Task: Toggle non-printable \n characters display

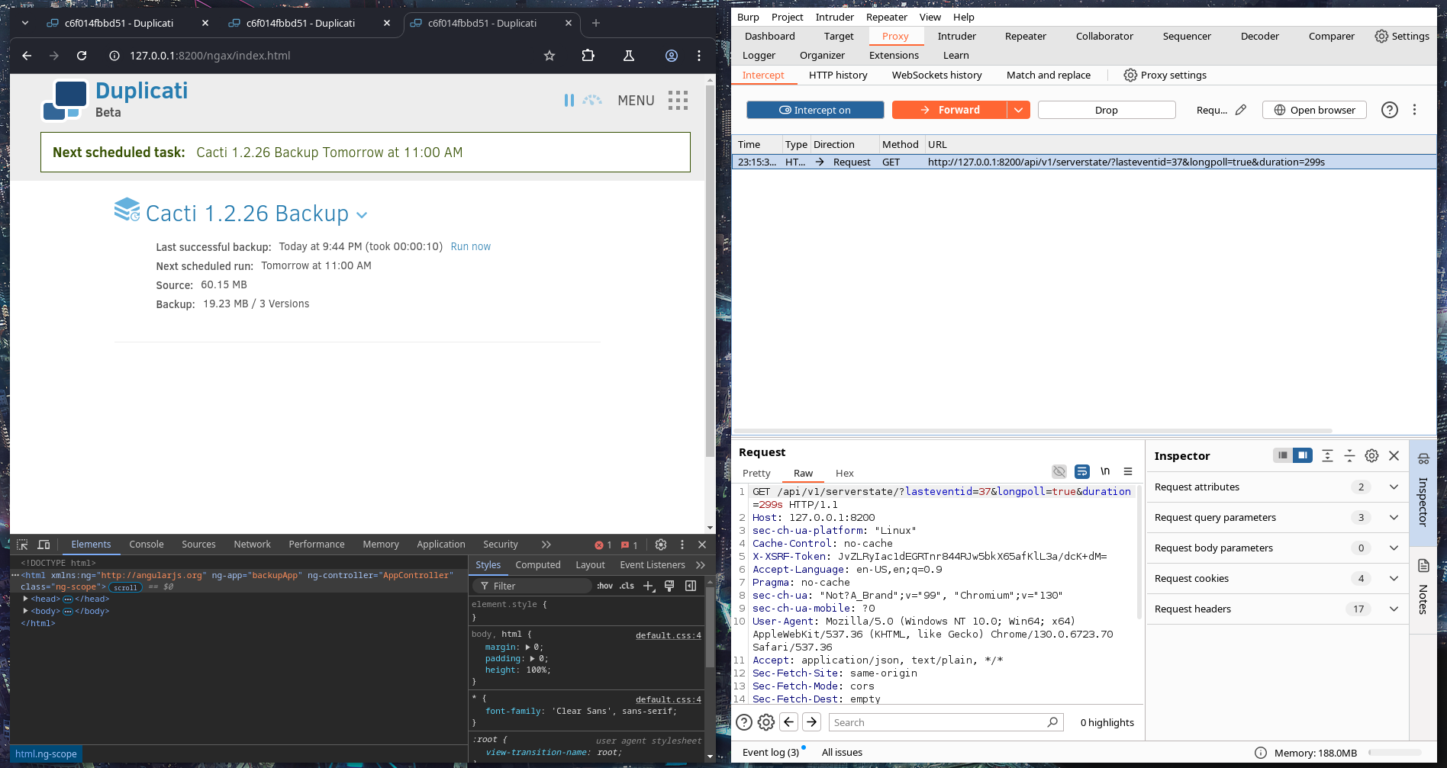Action: click(x=1105, y=471)
